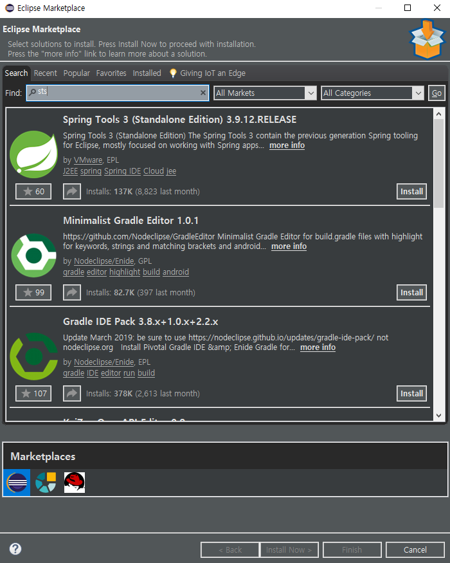450x563 pixels.
Task: Install Minimalist Gradle Editor 1.0.1
Action: tap(411, 292)
